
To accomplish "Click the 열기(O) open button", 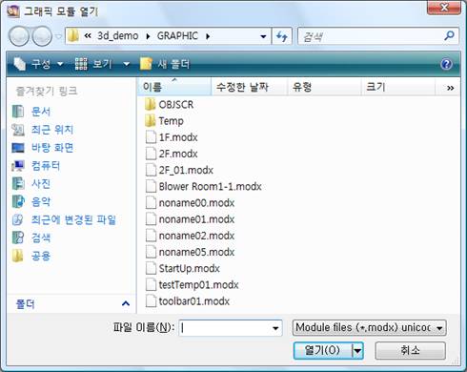I will 322,350.
